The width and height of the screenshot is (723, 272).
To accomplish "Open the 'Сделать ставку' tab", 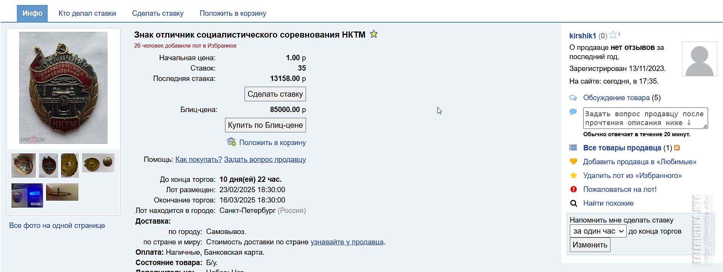I will tap(158, 13).
